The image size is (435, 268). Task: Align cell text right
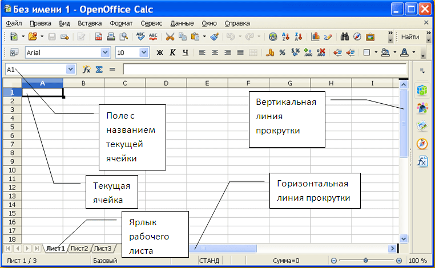[x=227, y=52]
